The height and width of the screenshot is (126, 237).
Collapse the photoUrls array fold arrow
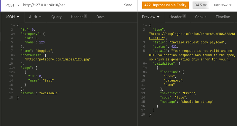[14, 55]
